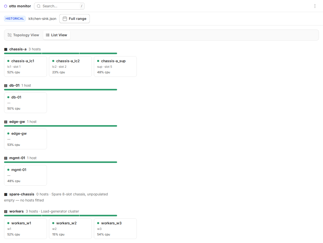Viewport: 323px width, 243px height.
Task: Click the '15% cpu' value on workers_w2
Action: pyautogui.click(x=58, y=234)
